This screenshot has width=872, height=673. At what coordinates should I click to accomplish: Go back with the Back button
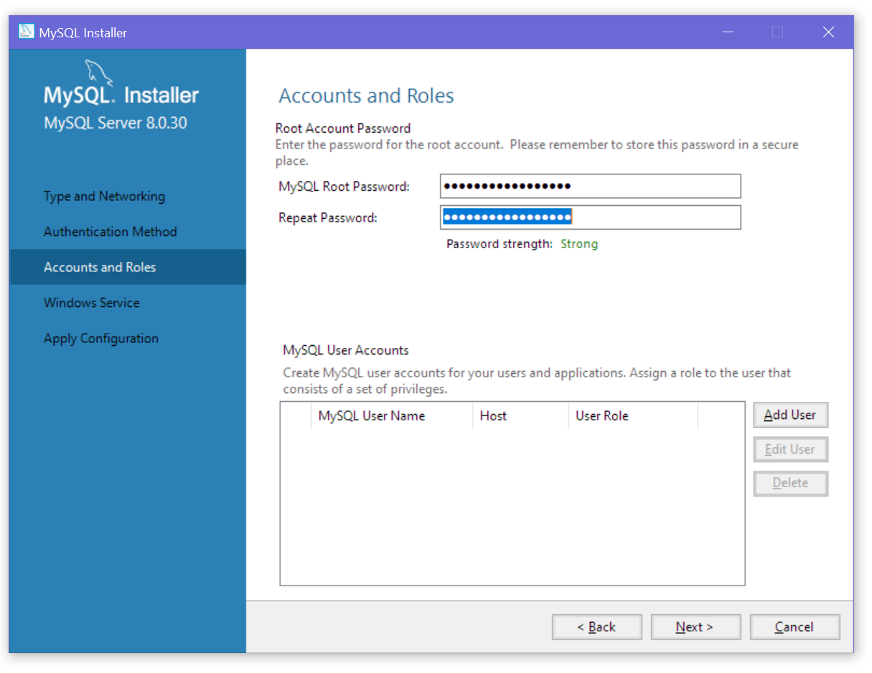point(596,627)
